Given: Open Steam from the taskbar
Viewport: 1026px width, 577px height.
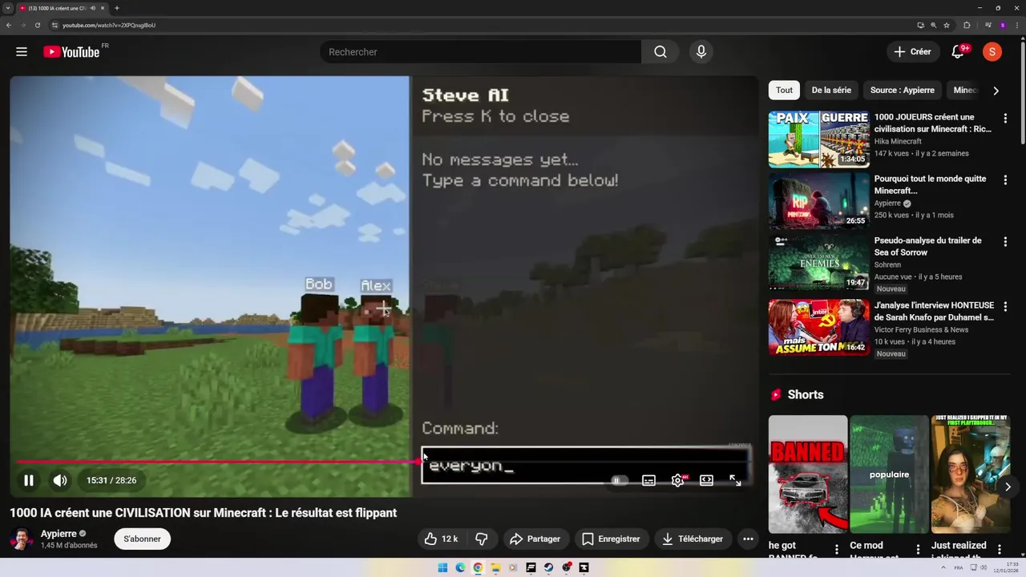Looking at the screenshot, I should (548, 567).
